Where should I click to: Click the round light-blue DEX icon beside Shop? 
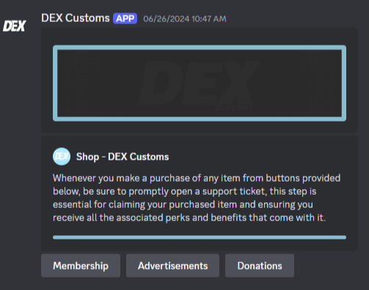(62, 157)
